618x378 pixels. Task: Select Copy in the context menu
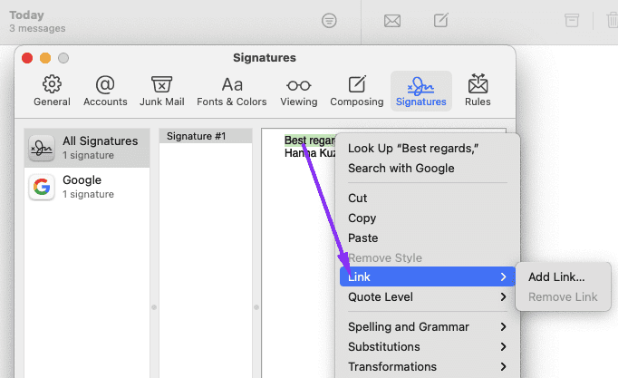(362, 218)
